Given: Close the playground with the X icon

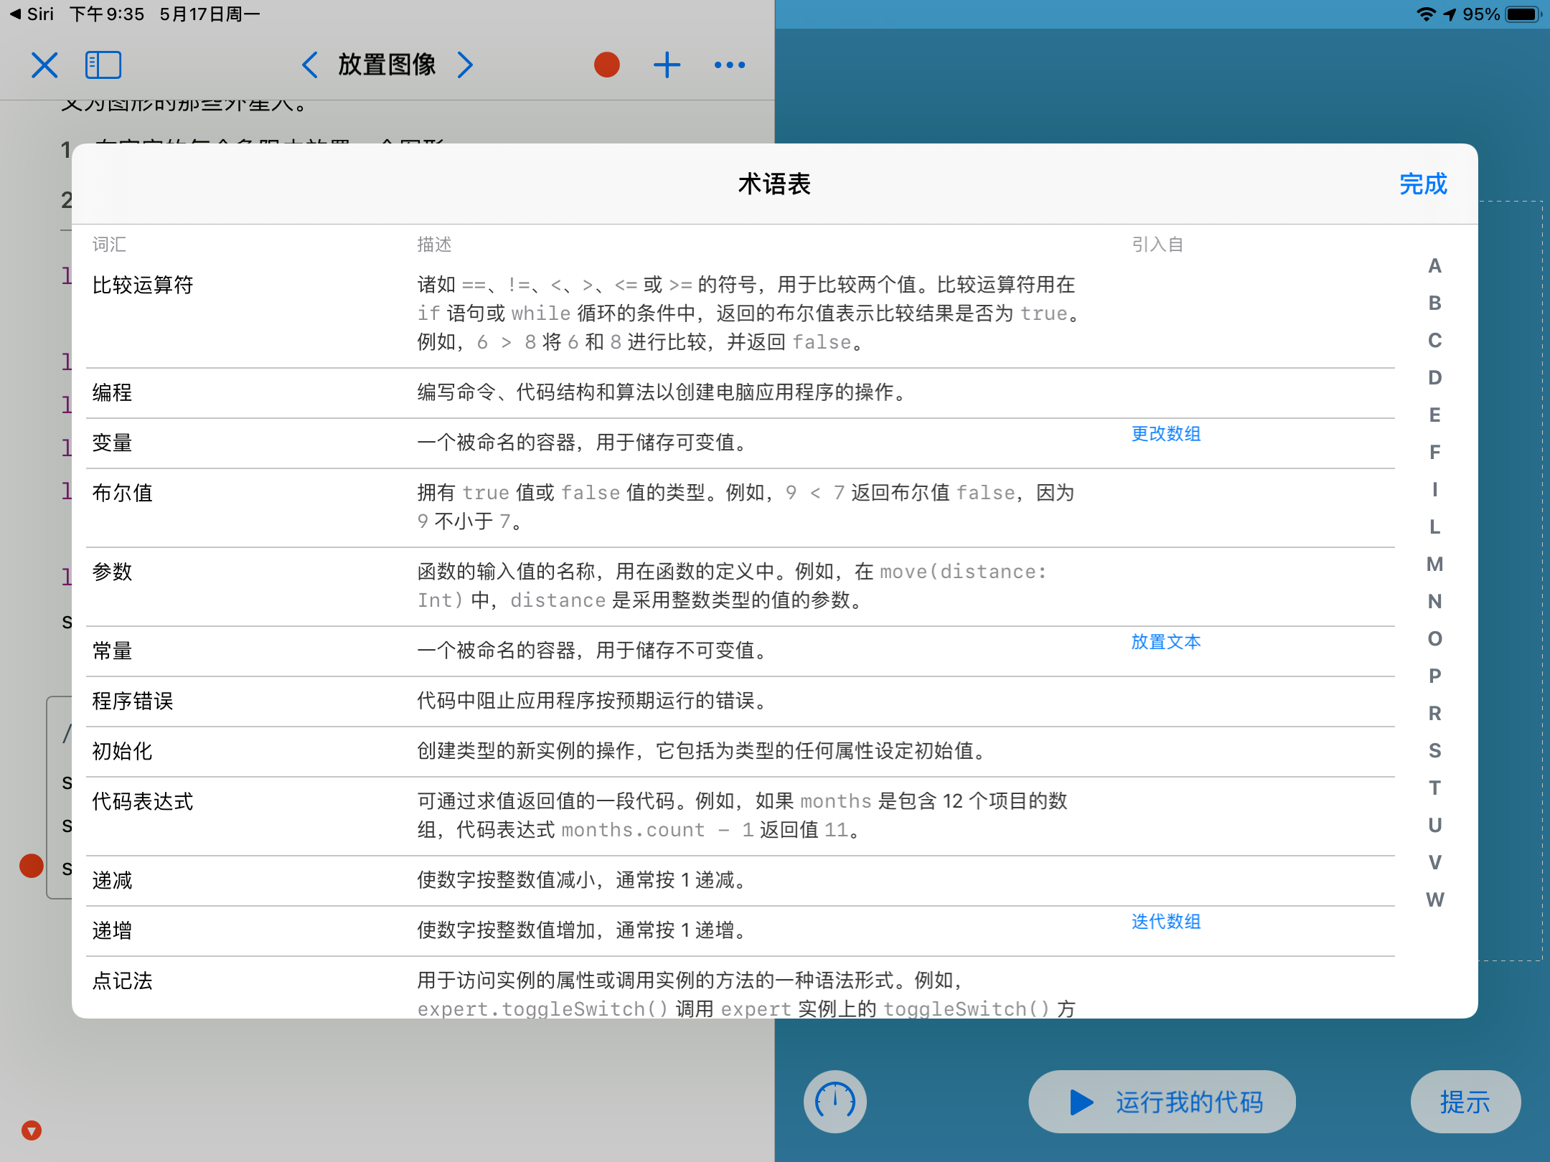Looking at the screenshot, I should click(x=44, y=64).
